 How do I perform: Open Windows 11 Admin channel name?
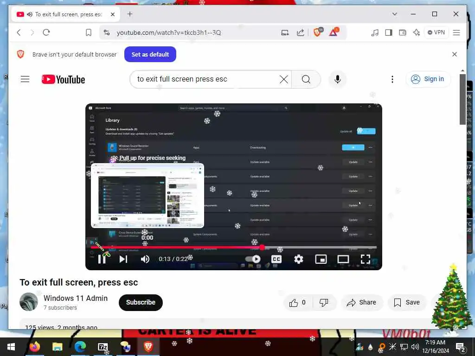click(76, 298)
